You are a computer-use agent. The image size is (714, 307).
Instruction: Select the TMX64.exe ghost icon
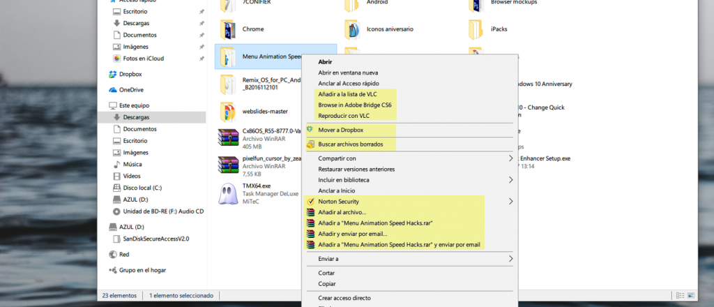(x=228, y=193)
